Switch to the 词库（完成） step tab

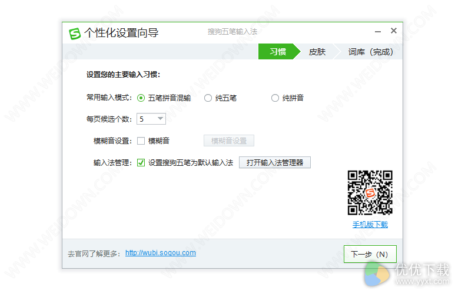[370, 52]
